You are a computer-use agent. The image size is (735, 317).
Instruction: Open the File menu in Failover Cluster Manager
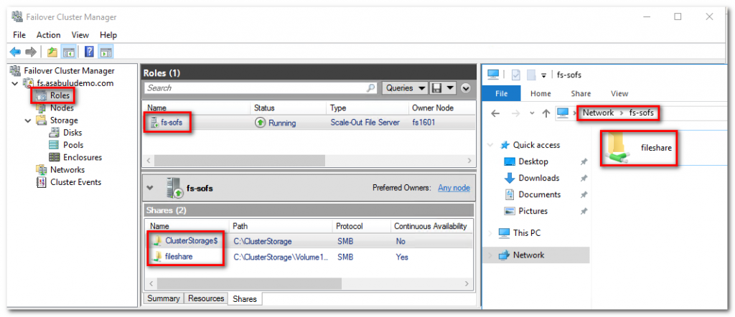pyautogui.click(x=19, y=34)
